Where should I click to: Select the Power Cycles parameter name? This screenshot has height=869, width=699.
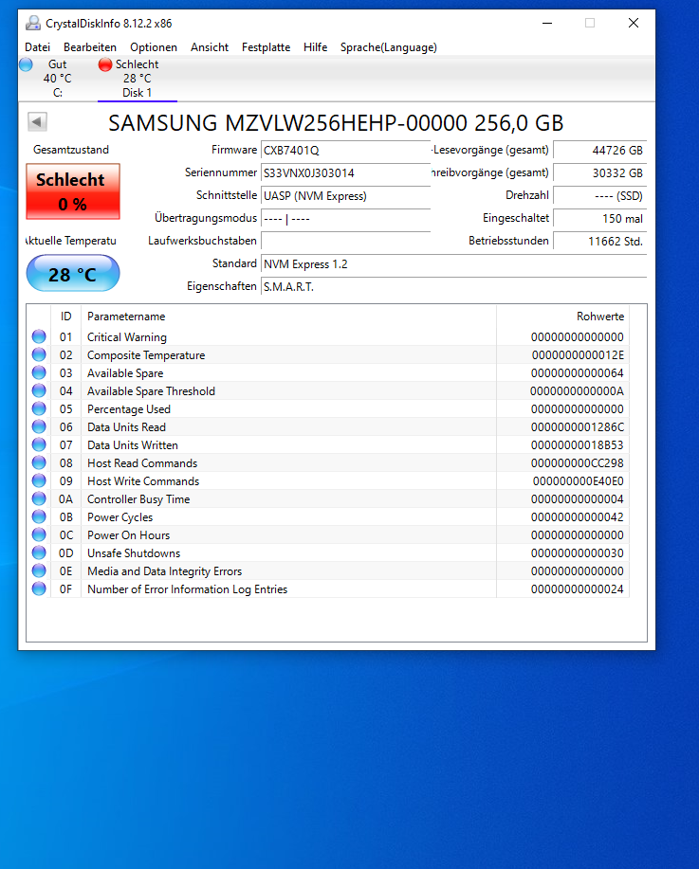tap(120, 517)
